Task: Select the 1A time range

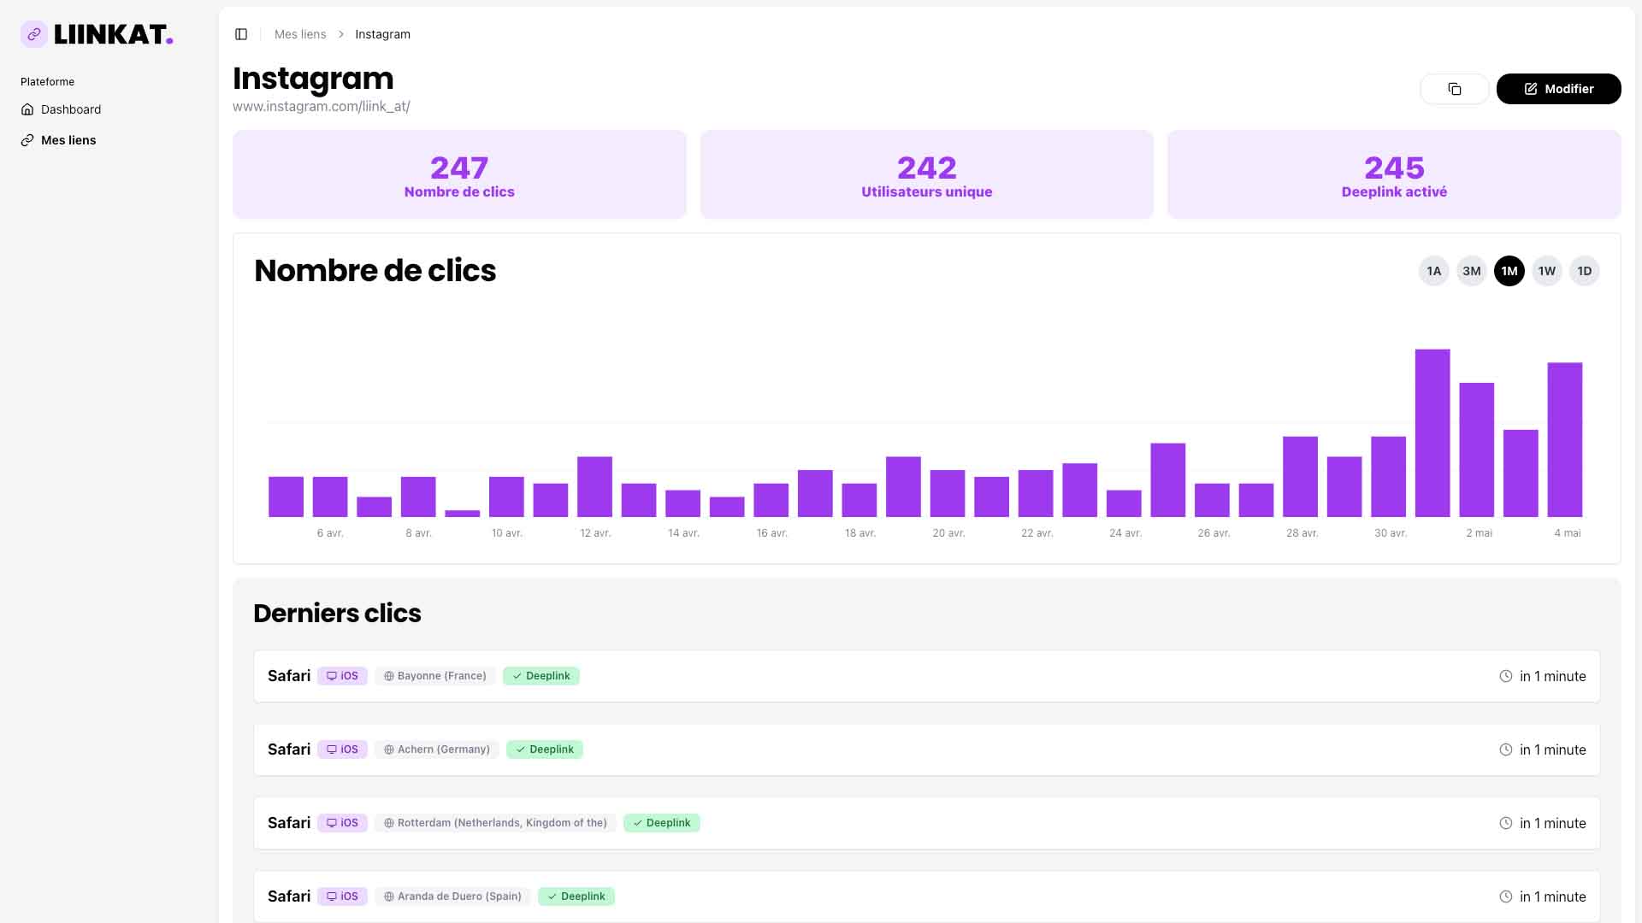Action: click(x=1433, y=271)
